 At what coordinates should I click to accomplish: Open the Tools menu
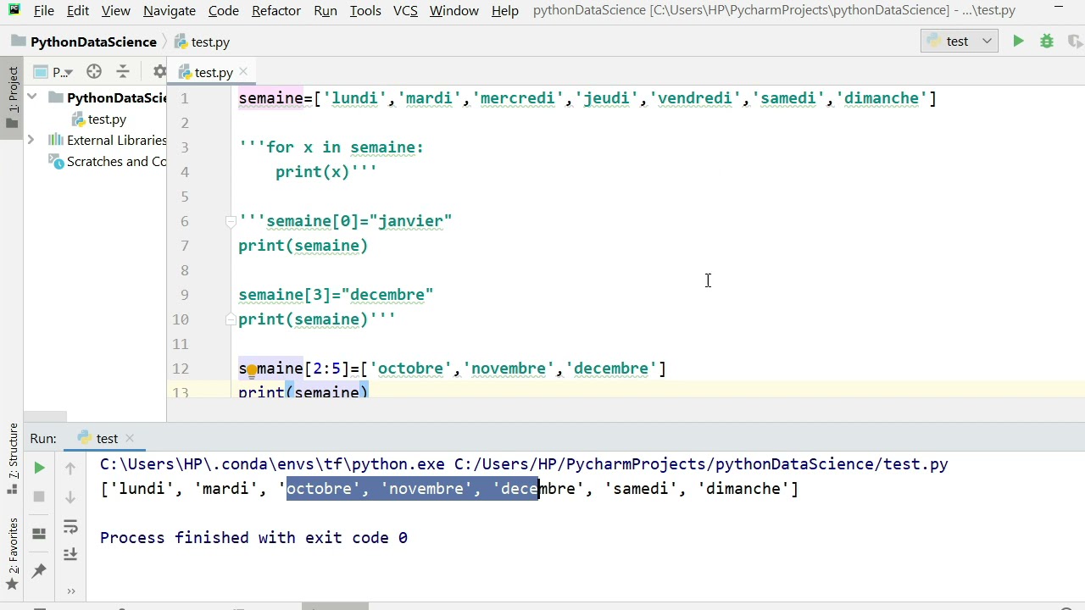coord(365,10)
